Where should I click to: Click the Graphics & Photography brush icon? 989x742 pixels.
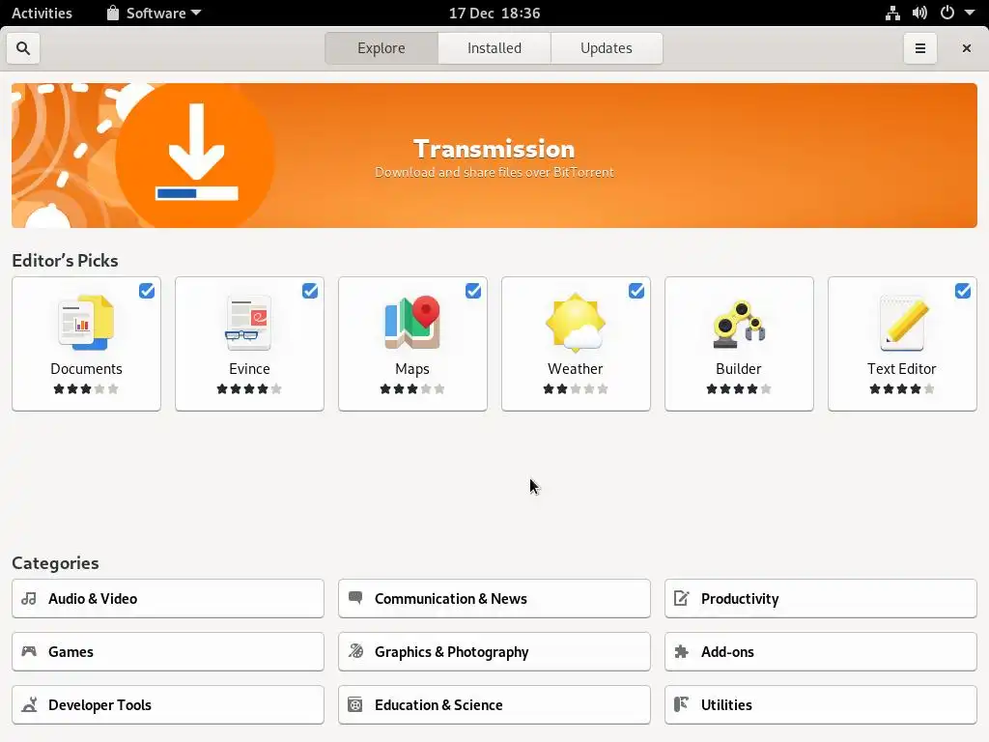pos(355,650)
